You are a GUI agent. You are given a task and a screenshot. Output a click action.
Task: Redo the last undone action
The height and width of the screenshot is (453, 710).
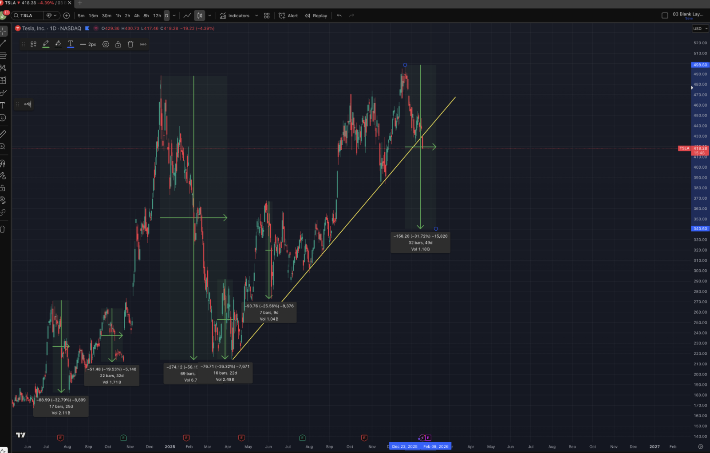coord(352,15)
